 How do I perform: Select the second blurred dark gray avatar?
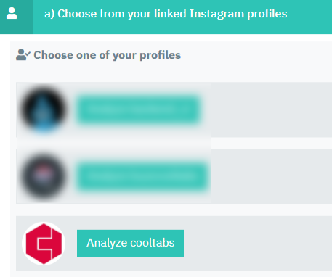[x=44, y=176]
